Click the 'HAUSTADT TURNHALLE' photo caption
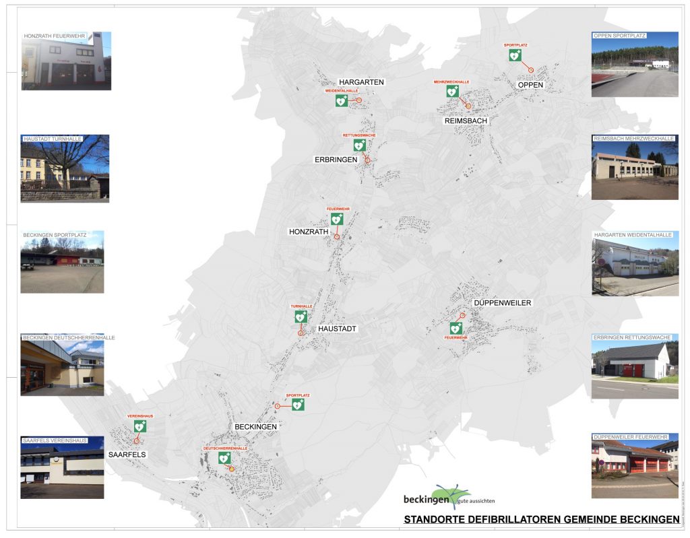The height and width of the screenshot is (538, 690). pyautogui.click(x=53, y=139)
